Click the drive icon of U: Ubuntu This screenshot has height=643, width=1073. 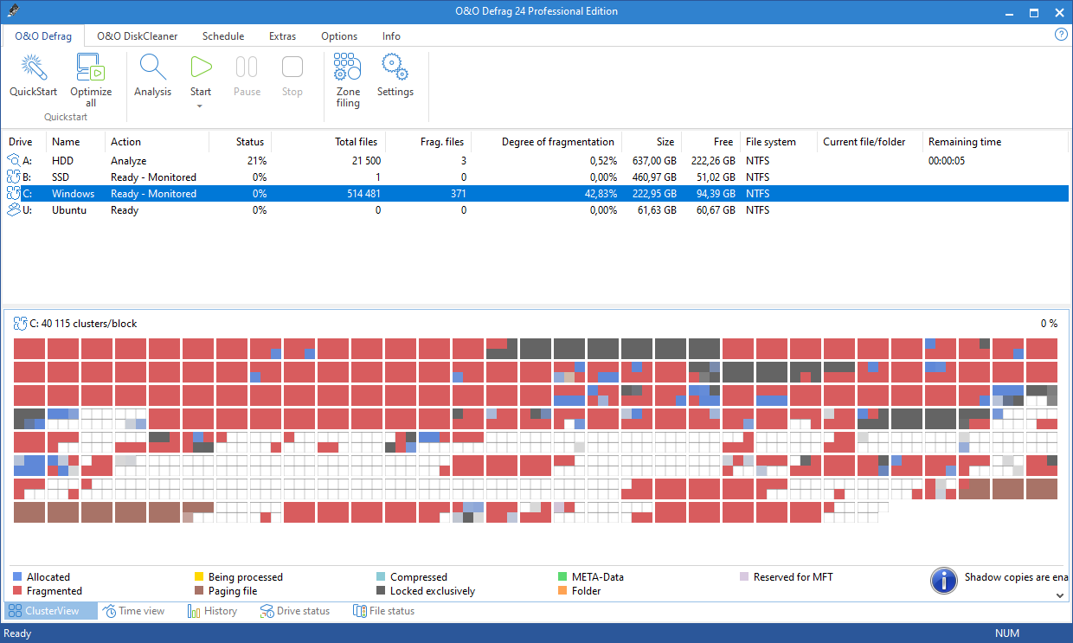click(14, 210)
